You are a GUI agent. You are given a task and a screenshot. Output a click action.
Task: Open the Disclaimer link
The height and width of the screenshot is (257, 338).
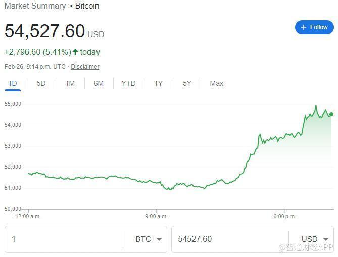(85, 67)
